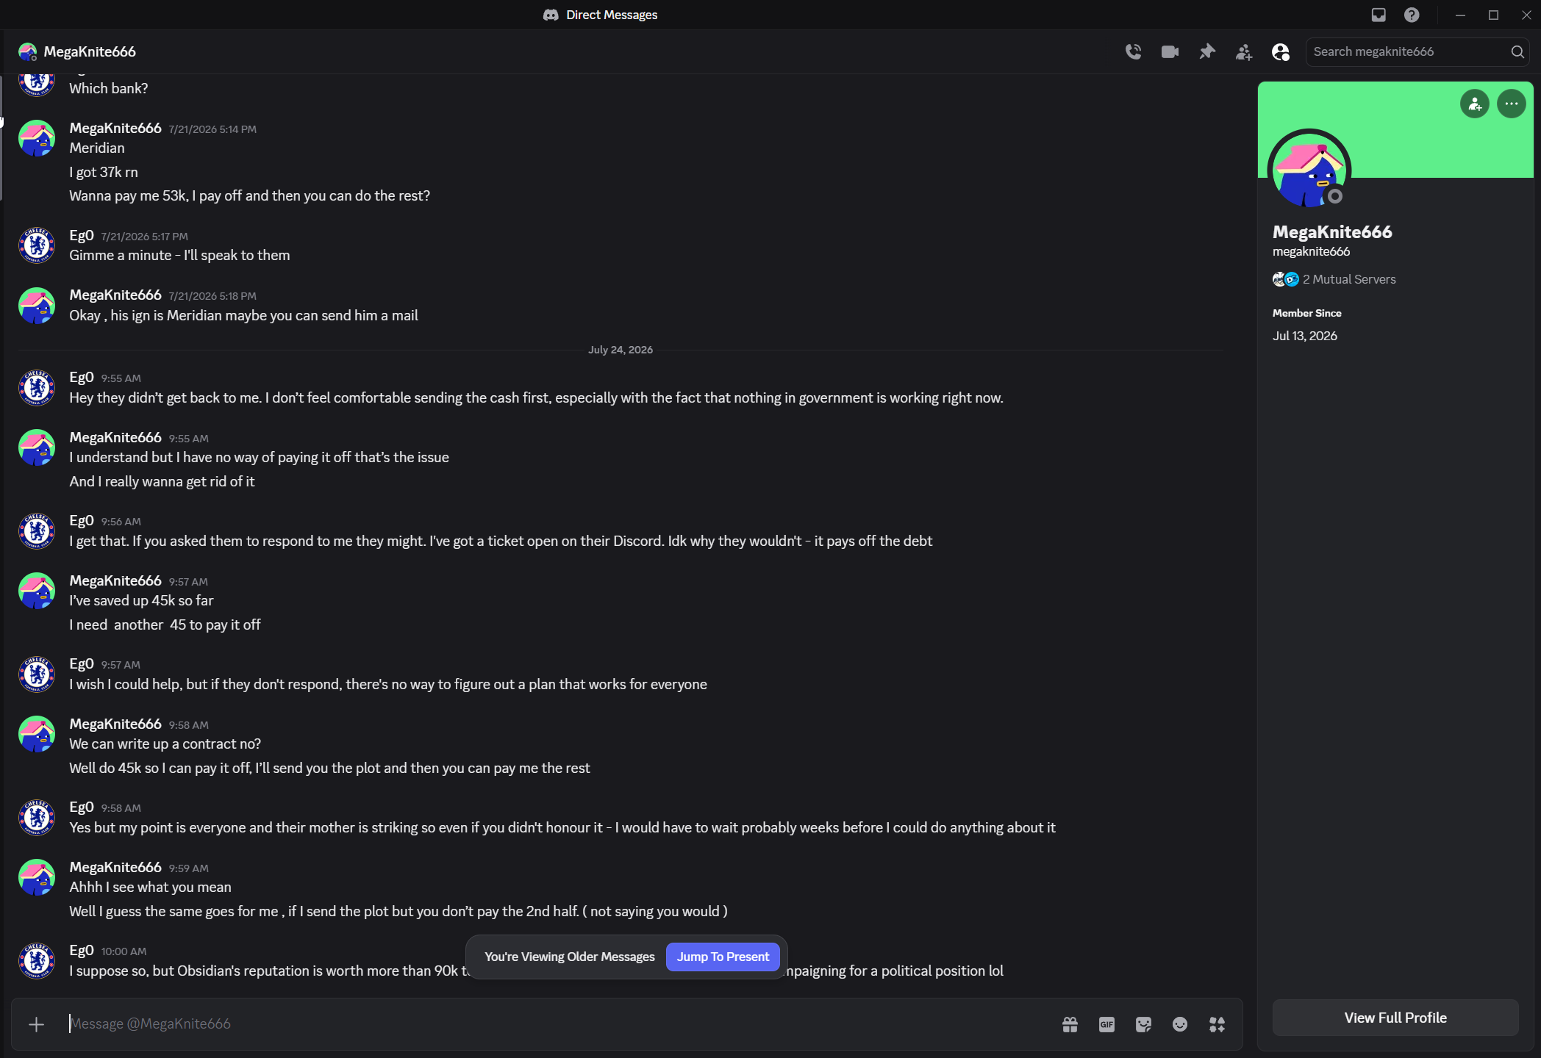Viewport: 1541px width, 1058px height.
Task: Start a video call
Action: (x=1170, y=51)
